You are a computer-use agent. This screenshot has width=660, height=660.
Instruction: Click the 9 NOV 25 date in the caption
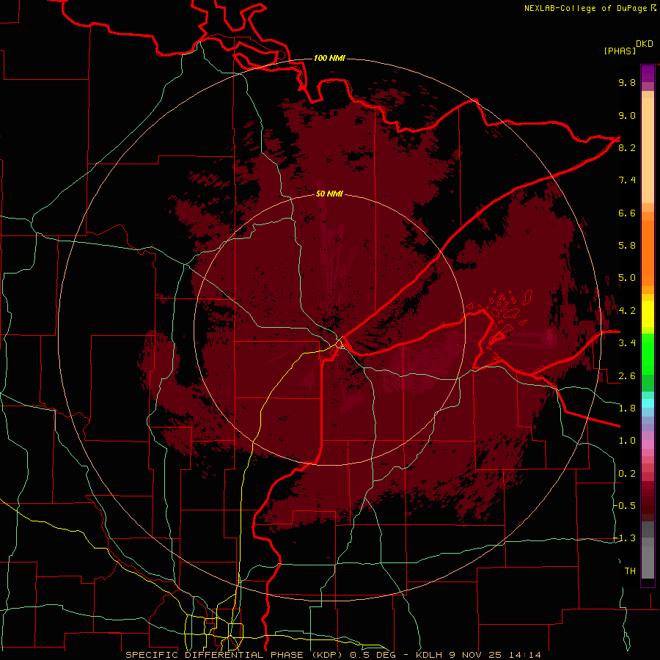(x=477, y=655)
